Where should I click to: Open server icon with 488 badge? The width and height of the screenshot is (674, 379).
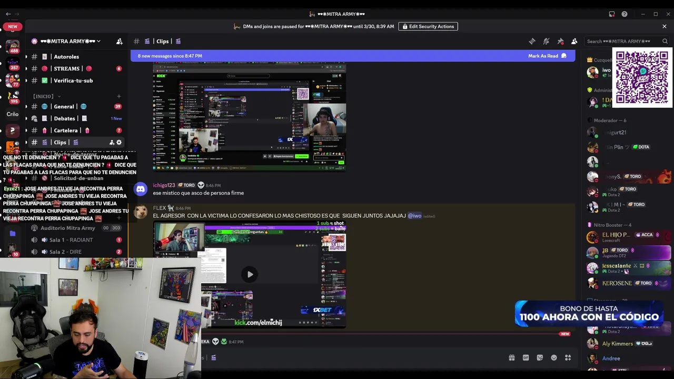pos(13,46)
